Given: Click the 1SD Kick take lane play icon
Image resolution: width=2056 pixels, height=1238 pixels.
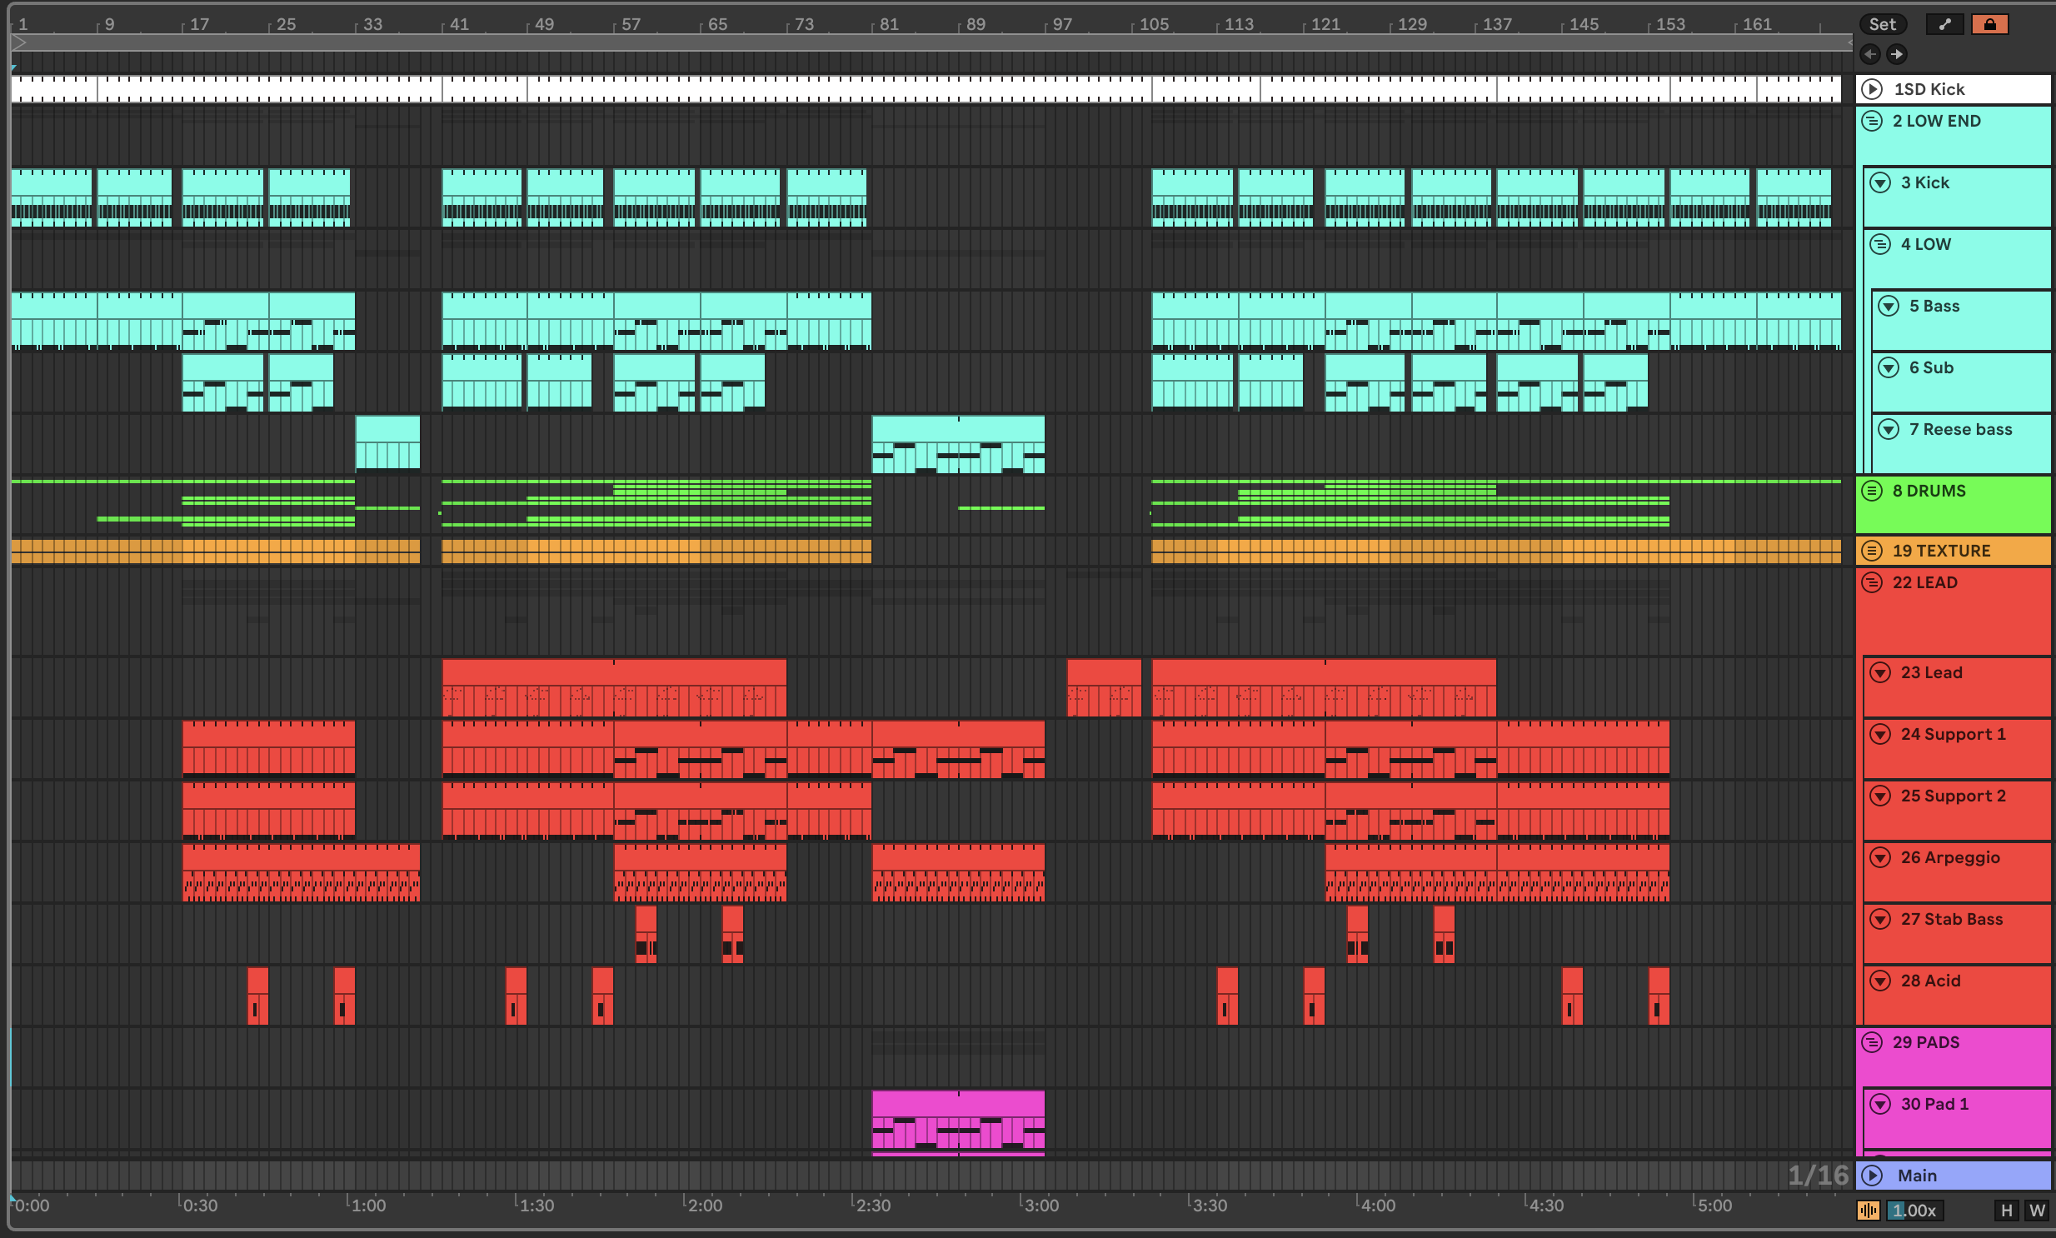Looking at the screenshot, I should (1872, 89).
